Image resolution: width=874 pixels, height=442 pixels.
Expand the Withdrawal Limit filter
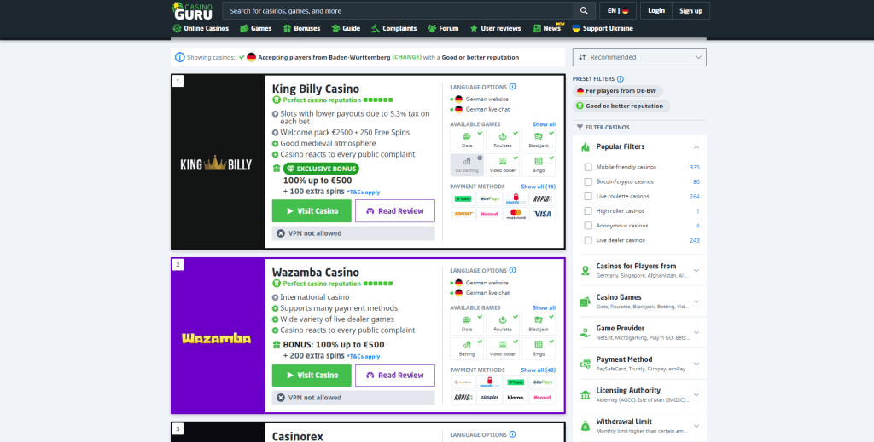point(639,426)
